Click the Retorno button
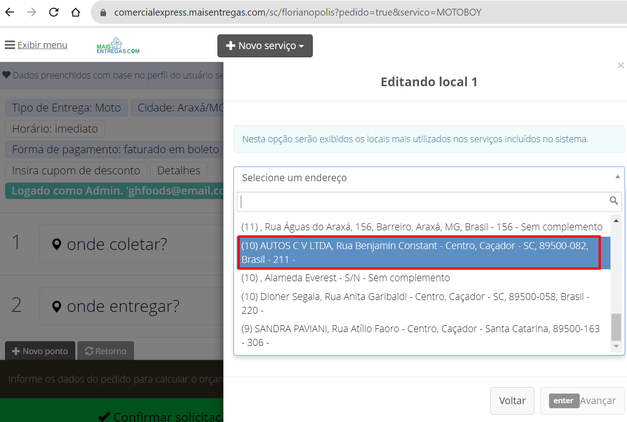The image size is (627, 422). tap(105, 351)
